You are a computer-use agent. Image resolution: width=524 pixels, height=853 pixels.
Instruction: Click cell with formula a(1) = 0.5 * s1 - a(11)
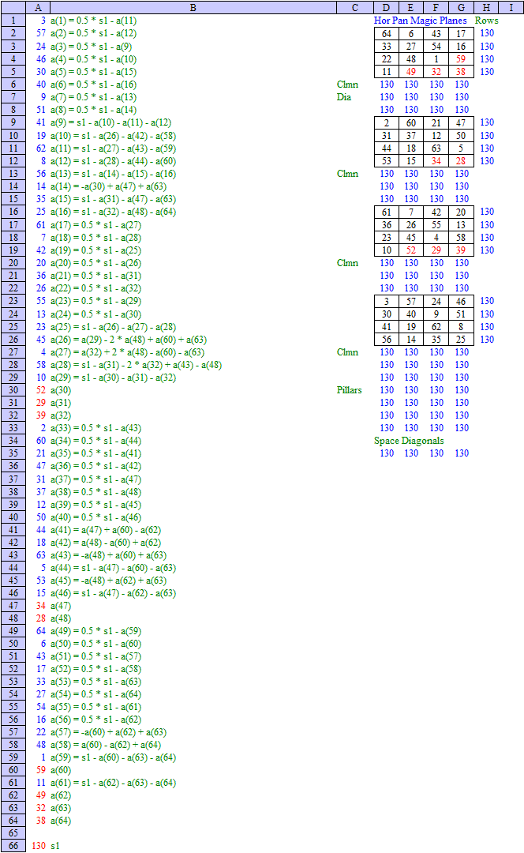[x=93, y=21]
